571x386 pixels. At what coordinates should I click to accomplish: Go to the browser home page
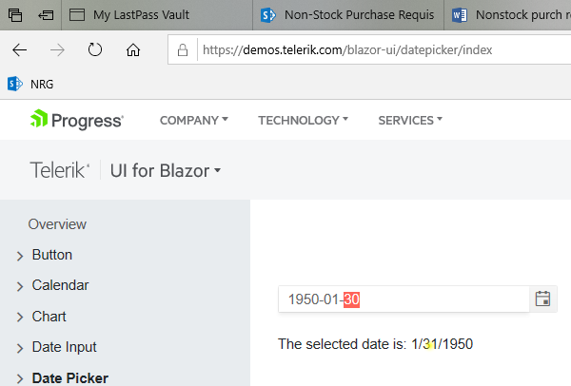(x=133, y=49)
